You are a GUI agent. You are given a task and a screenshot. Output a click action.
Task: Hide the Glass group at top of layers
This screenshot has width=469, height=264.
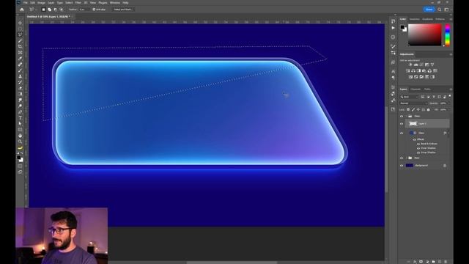coord(402,116)
